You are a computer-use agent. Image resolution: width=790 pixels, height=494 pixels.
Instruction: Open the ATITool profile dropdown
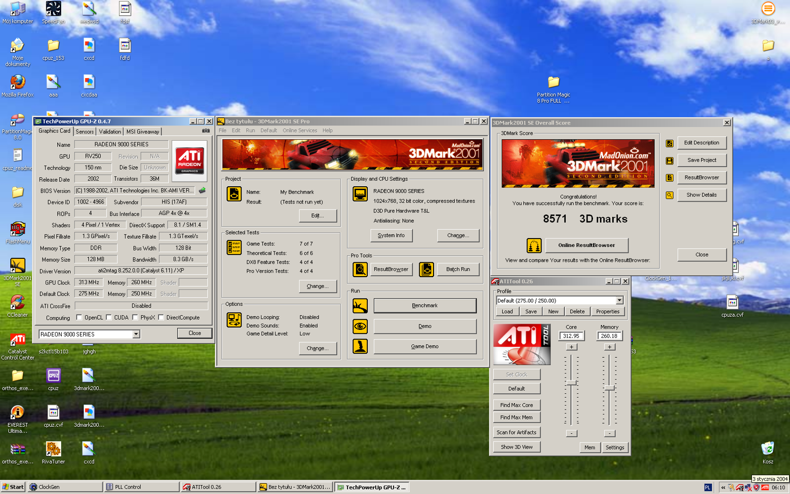[x=620, y=300]
